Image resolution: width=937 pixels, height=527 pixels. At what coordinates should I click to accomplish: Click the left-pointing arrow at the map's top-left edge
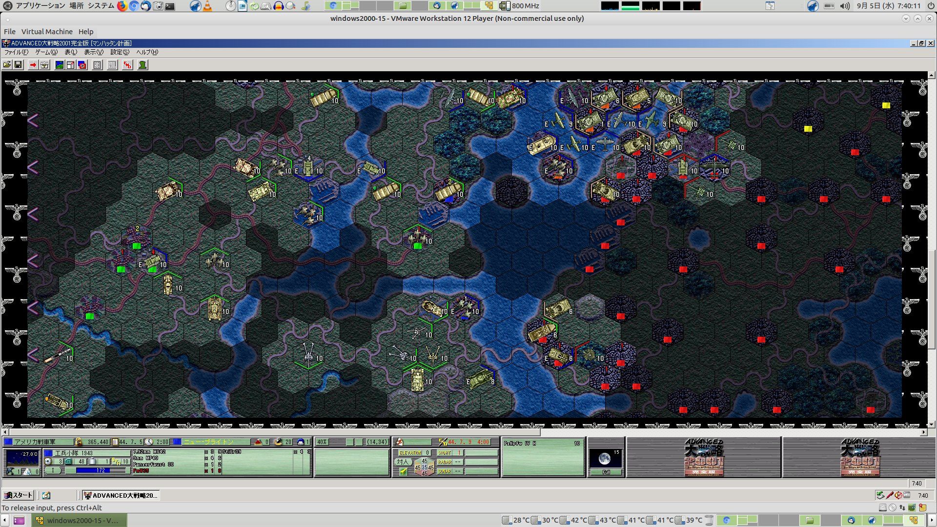(33, 120)
